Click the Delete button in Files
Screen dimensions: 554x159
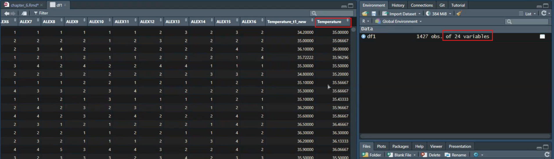[x=431, y=155]
